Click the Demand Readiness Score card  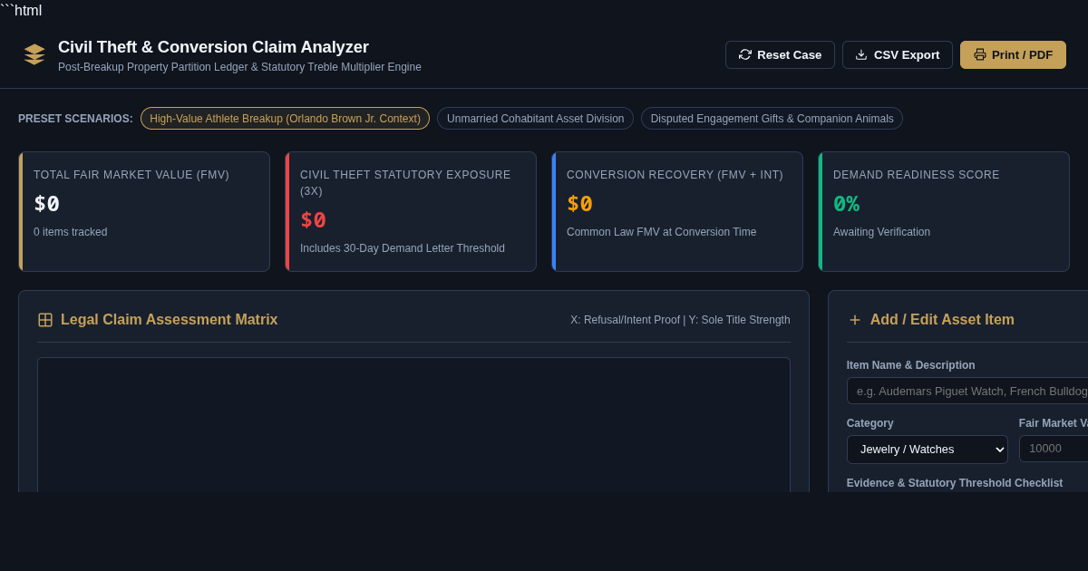[944, 211]
